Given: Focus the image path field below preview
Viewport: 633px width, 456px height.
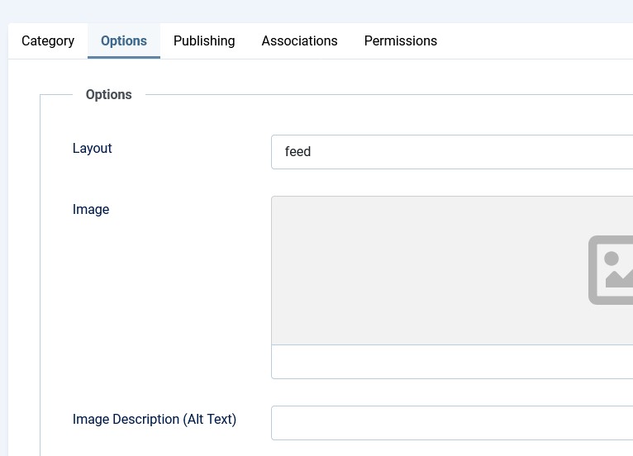Looking at the screenshot, I should (x=452, y=362).
